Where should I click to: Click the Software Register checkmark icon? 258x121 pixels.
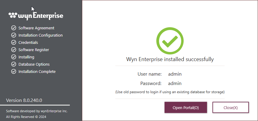click(13, 50)
